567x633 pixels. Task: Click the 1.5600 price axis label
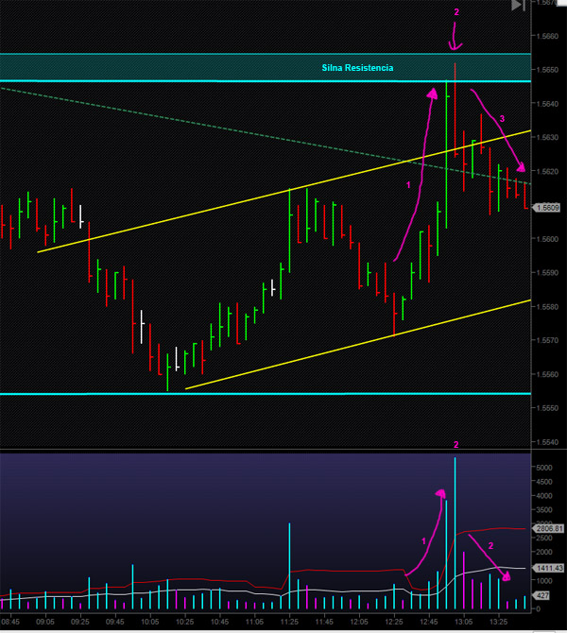tap(547, 239)
